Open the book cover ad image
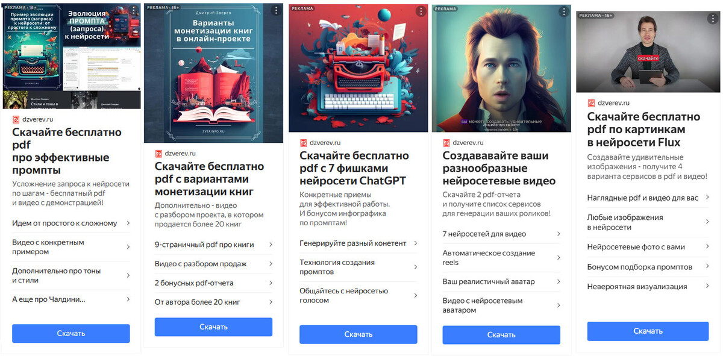Viewport: 723px width, 356px height. pyautogui.click(x=214, y=73)
